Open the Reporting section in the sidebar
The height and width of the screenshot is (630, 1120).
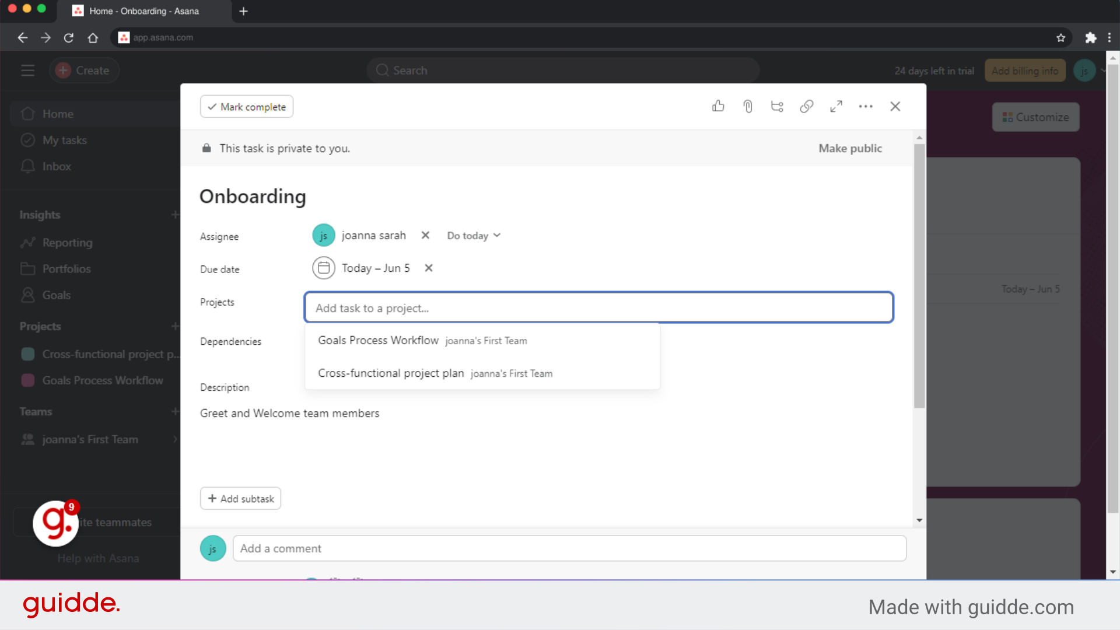click(x=68, y=243)
